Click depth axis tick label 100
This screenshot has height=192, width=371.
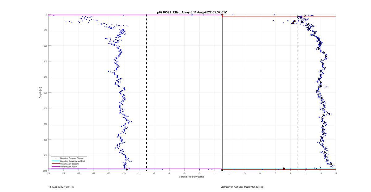click(x=45, y=30)
